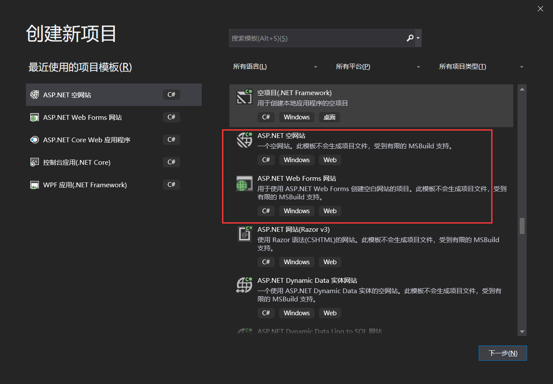Select recent template ASP.NET Core Web 应用程序
Screen dimensions: 553x384
click(114, 140)
